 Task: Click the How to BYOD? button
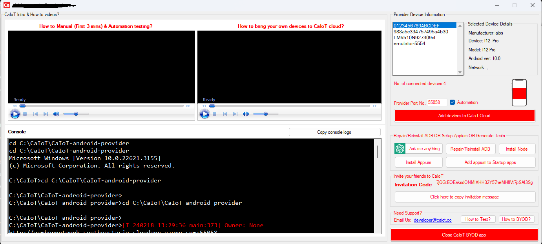click(x=516, y=219)
